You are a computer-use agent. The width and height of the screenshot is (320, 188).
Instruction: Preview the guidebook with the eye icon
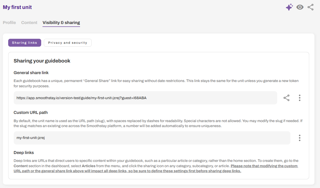(300, 7)
